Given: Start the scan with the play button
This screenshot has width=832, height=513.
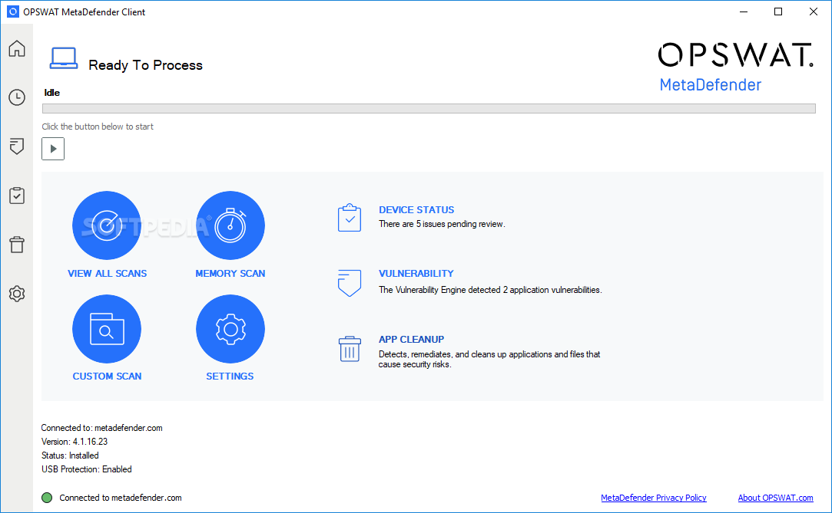Looking at the screenshot, I should click(53, 149).
